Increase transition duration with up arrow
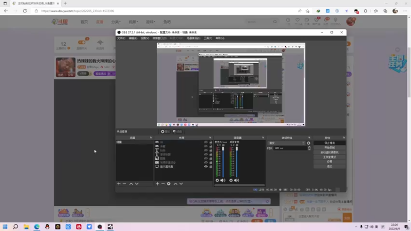 click(309, 147)
